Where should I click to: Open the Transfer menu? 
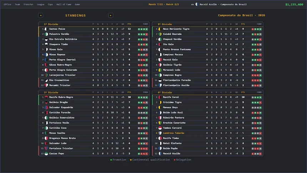[28, 4]
